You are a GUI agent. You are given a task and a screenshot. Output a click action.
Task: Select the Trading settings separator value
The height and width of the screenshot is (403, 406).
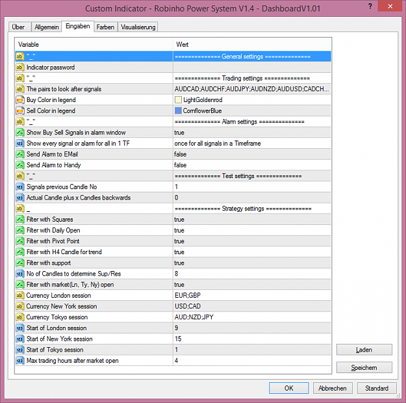[x=252, y=78]
